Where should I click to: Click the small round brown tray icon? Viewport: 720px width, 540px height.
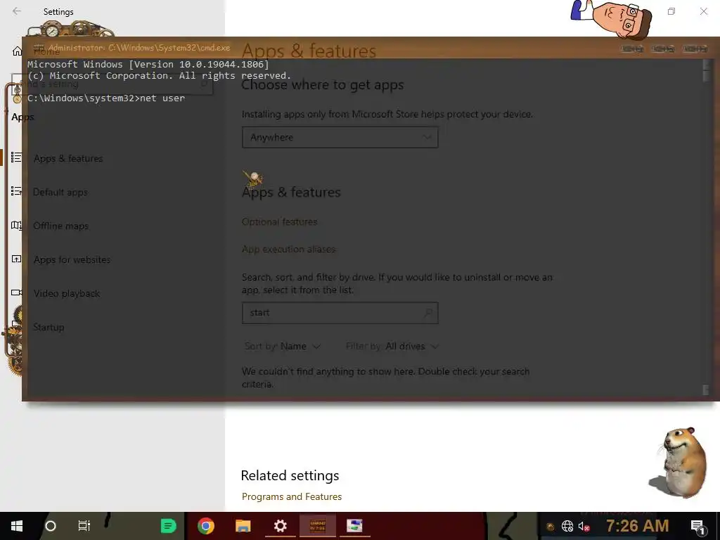click(550, 527)
